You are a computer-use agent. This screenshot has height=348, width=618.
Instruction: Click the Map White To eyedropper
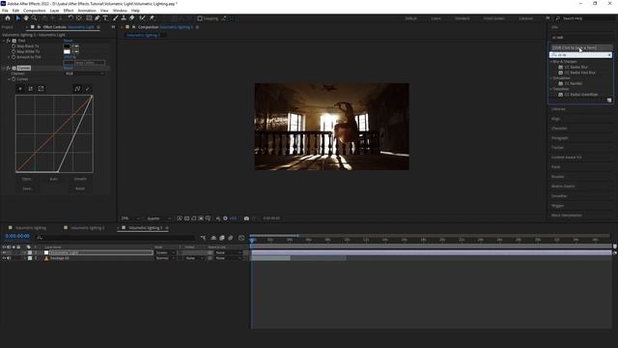pyautogui.click(x=75, y=51)
